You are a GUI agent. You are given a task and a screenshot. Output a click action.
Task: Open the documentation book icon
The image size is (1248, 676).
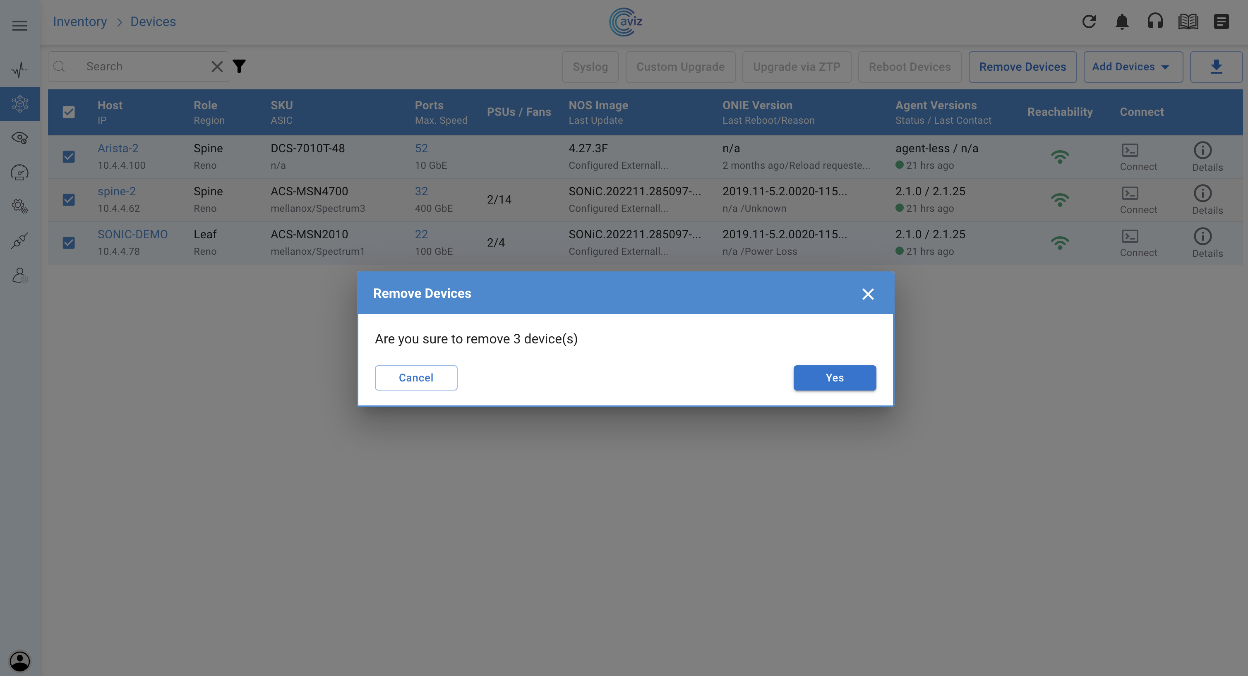1188,22
